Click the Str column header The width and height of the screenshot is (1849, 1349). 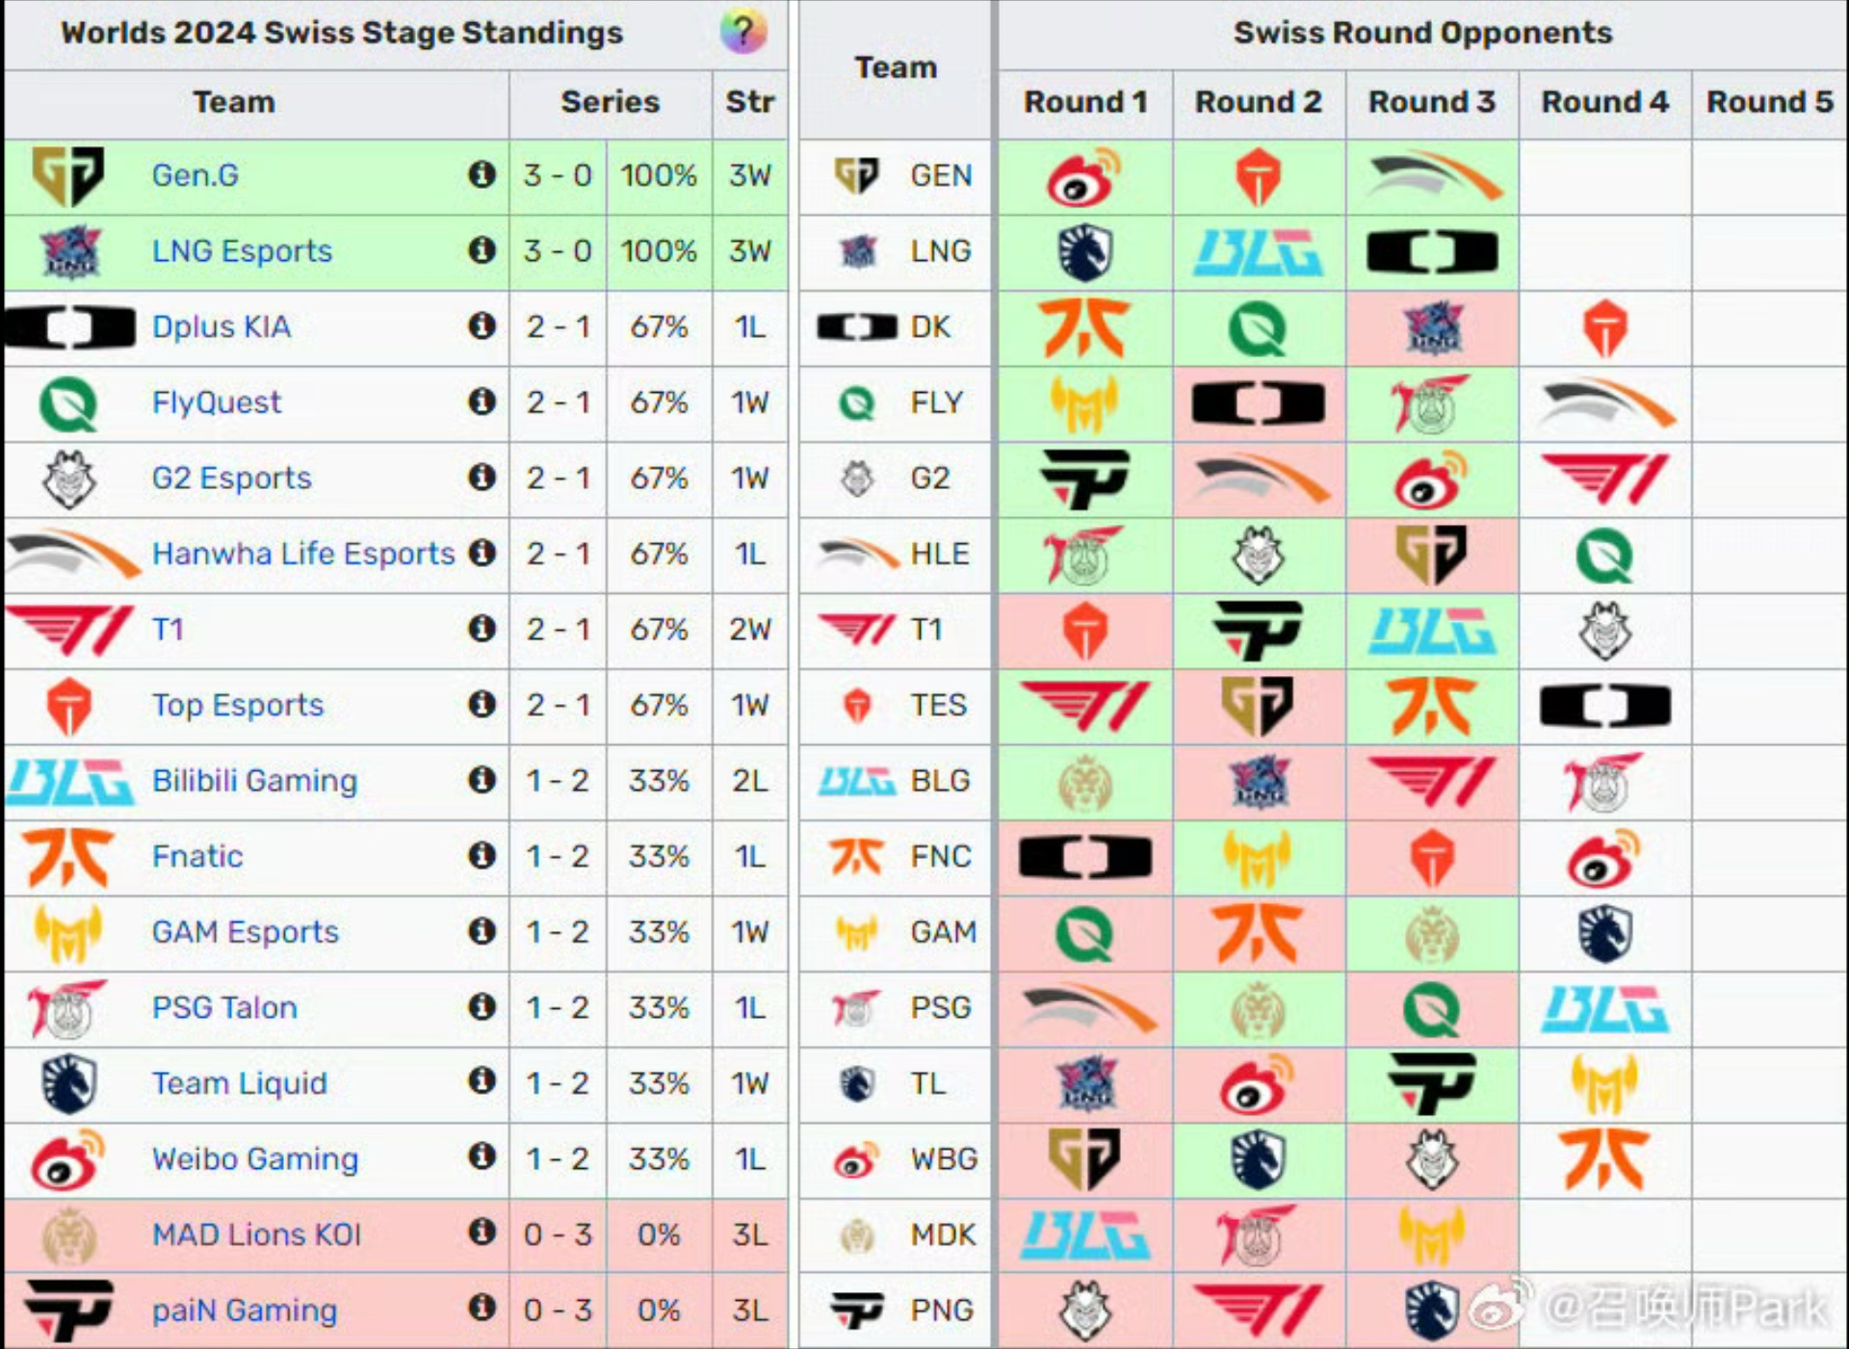click(749, 102)
